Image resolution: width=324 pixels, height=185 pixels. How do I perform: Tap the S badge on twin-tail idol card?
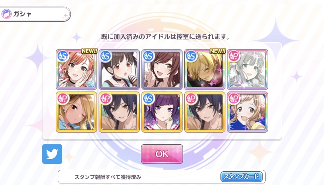[106, 56]
